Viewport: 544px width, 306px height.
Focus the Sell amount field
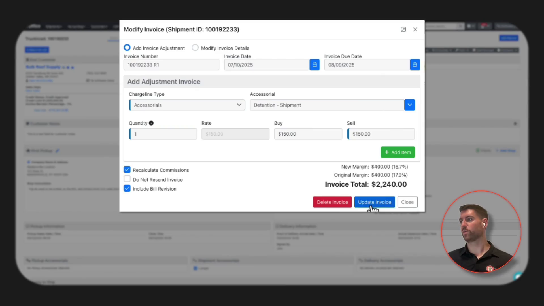(381, 134)
